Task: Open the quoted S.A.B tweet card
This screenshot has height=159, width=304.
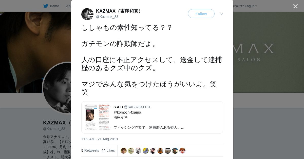Action: tap(152, 117)
